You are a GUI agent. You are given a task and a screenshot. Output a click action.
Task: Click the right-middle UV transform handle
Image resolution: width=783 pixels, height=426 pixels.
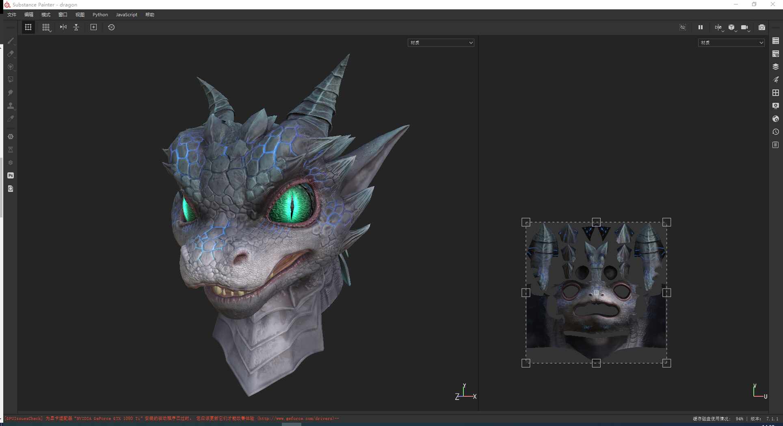[666, 293]
